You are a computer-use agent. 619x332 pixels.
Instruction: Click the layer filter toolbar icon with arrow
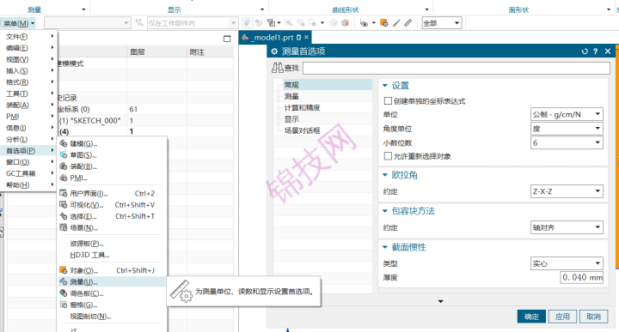point(273,23)
